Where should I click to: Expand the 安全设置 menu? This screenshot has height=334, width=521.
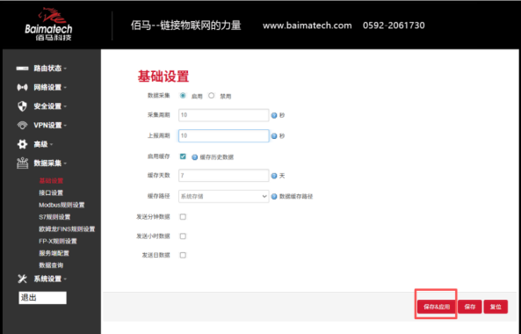click(x=50, y=106)
